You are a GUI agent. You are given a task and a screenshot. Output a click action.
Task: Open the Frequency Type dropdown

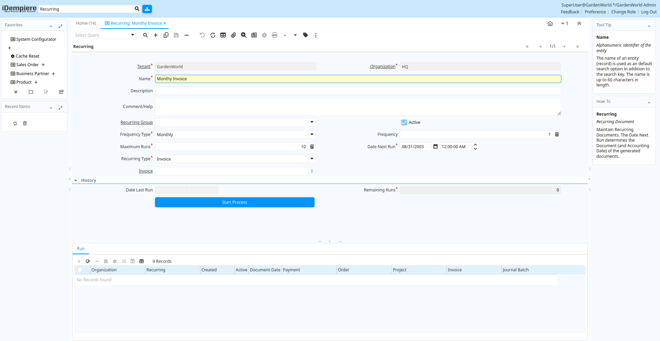pos(312,134)
